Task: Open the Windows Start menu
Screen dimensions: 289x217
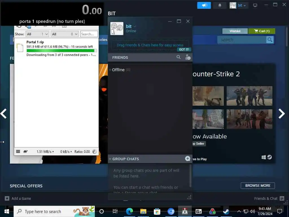Action: [7, 211]
